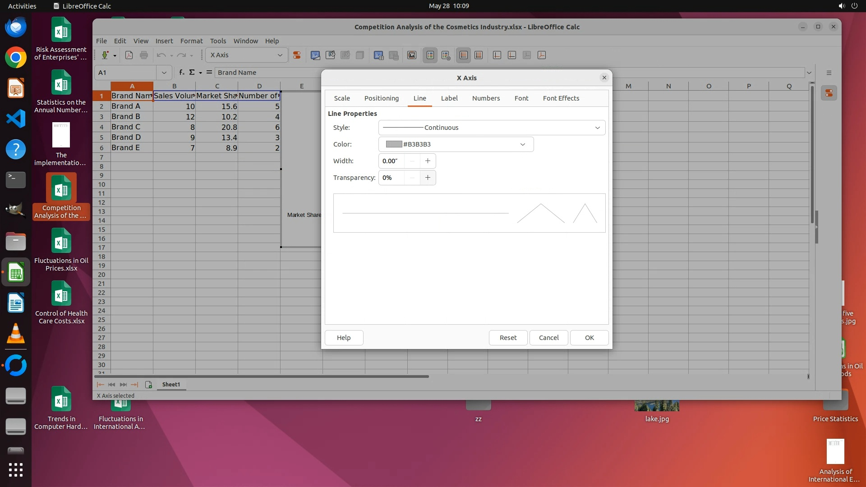Click the All Axes toolbar icon
Viewport: 866px width, 487px height.
pos(542,55)
